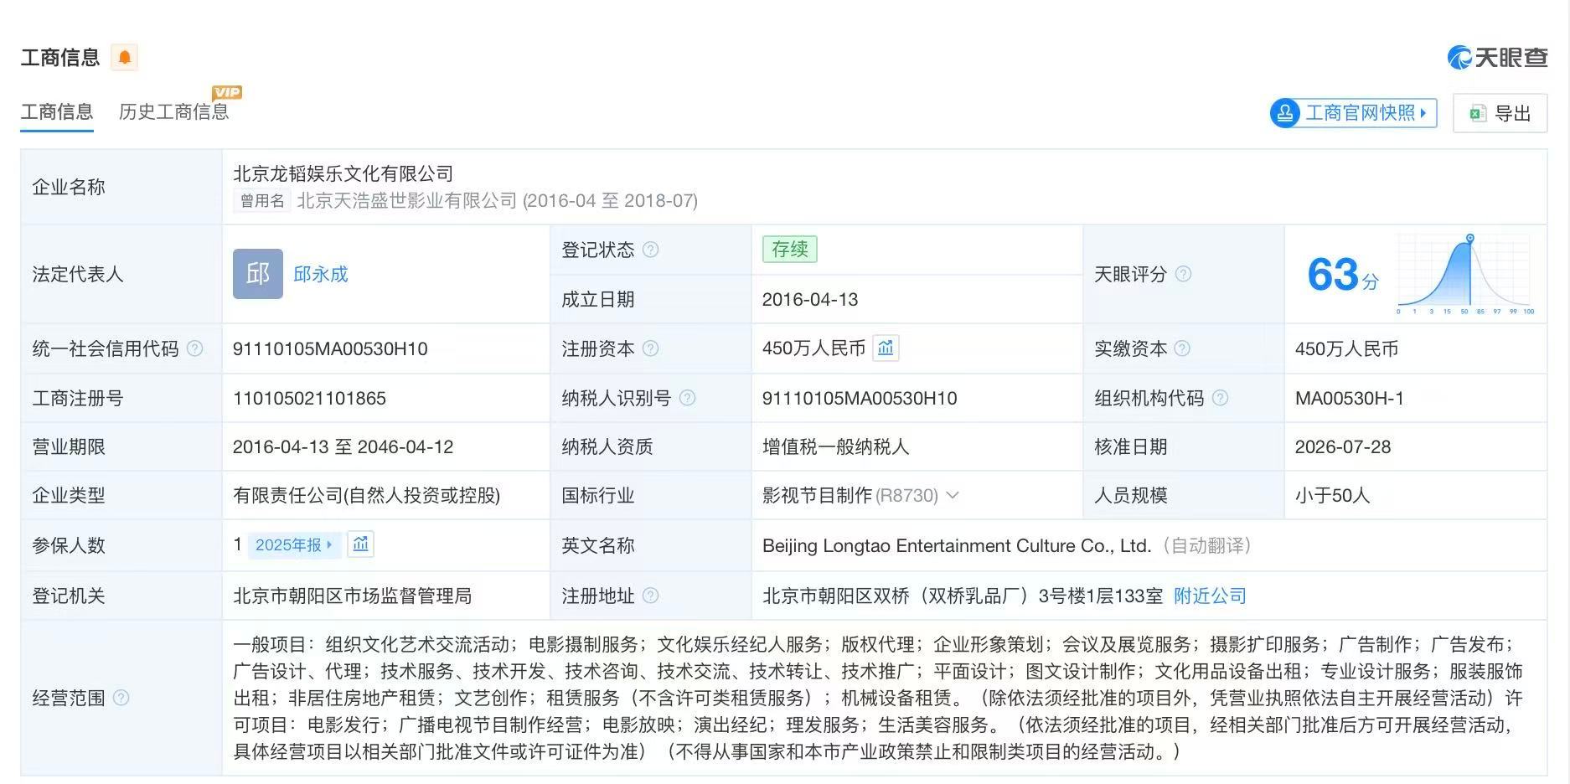
Task: Switch to the 工商信息 tab
Action: [x=57, y=112]
